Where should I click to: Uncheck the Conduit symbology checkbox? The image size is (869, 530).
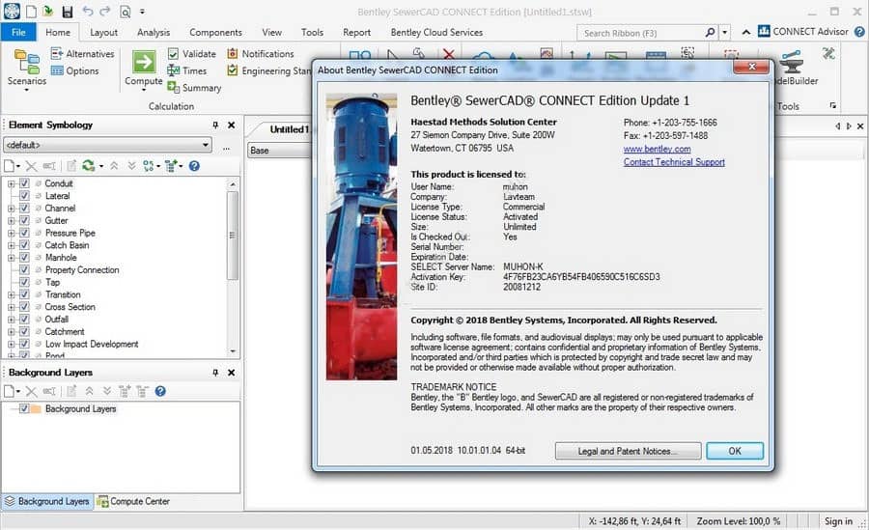24,183
